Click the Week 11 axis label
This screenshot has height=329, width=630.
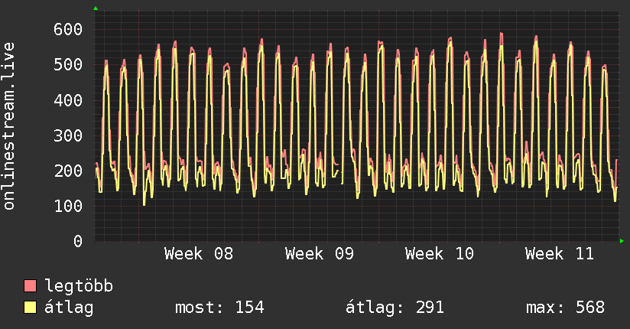coord(560,254)
